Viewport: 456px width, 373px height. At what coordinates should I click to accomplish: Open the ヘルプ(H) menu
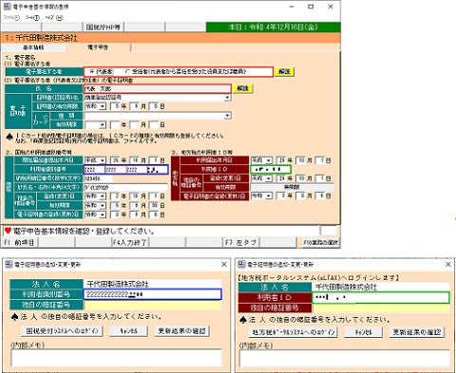(x=53, y=17)
